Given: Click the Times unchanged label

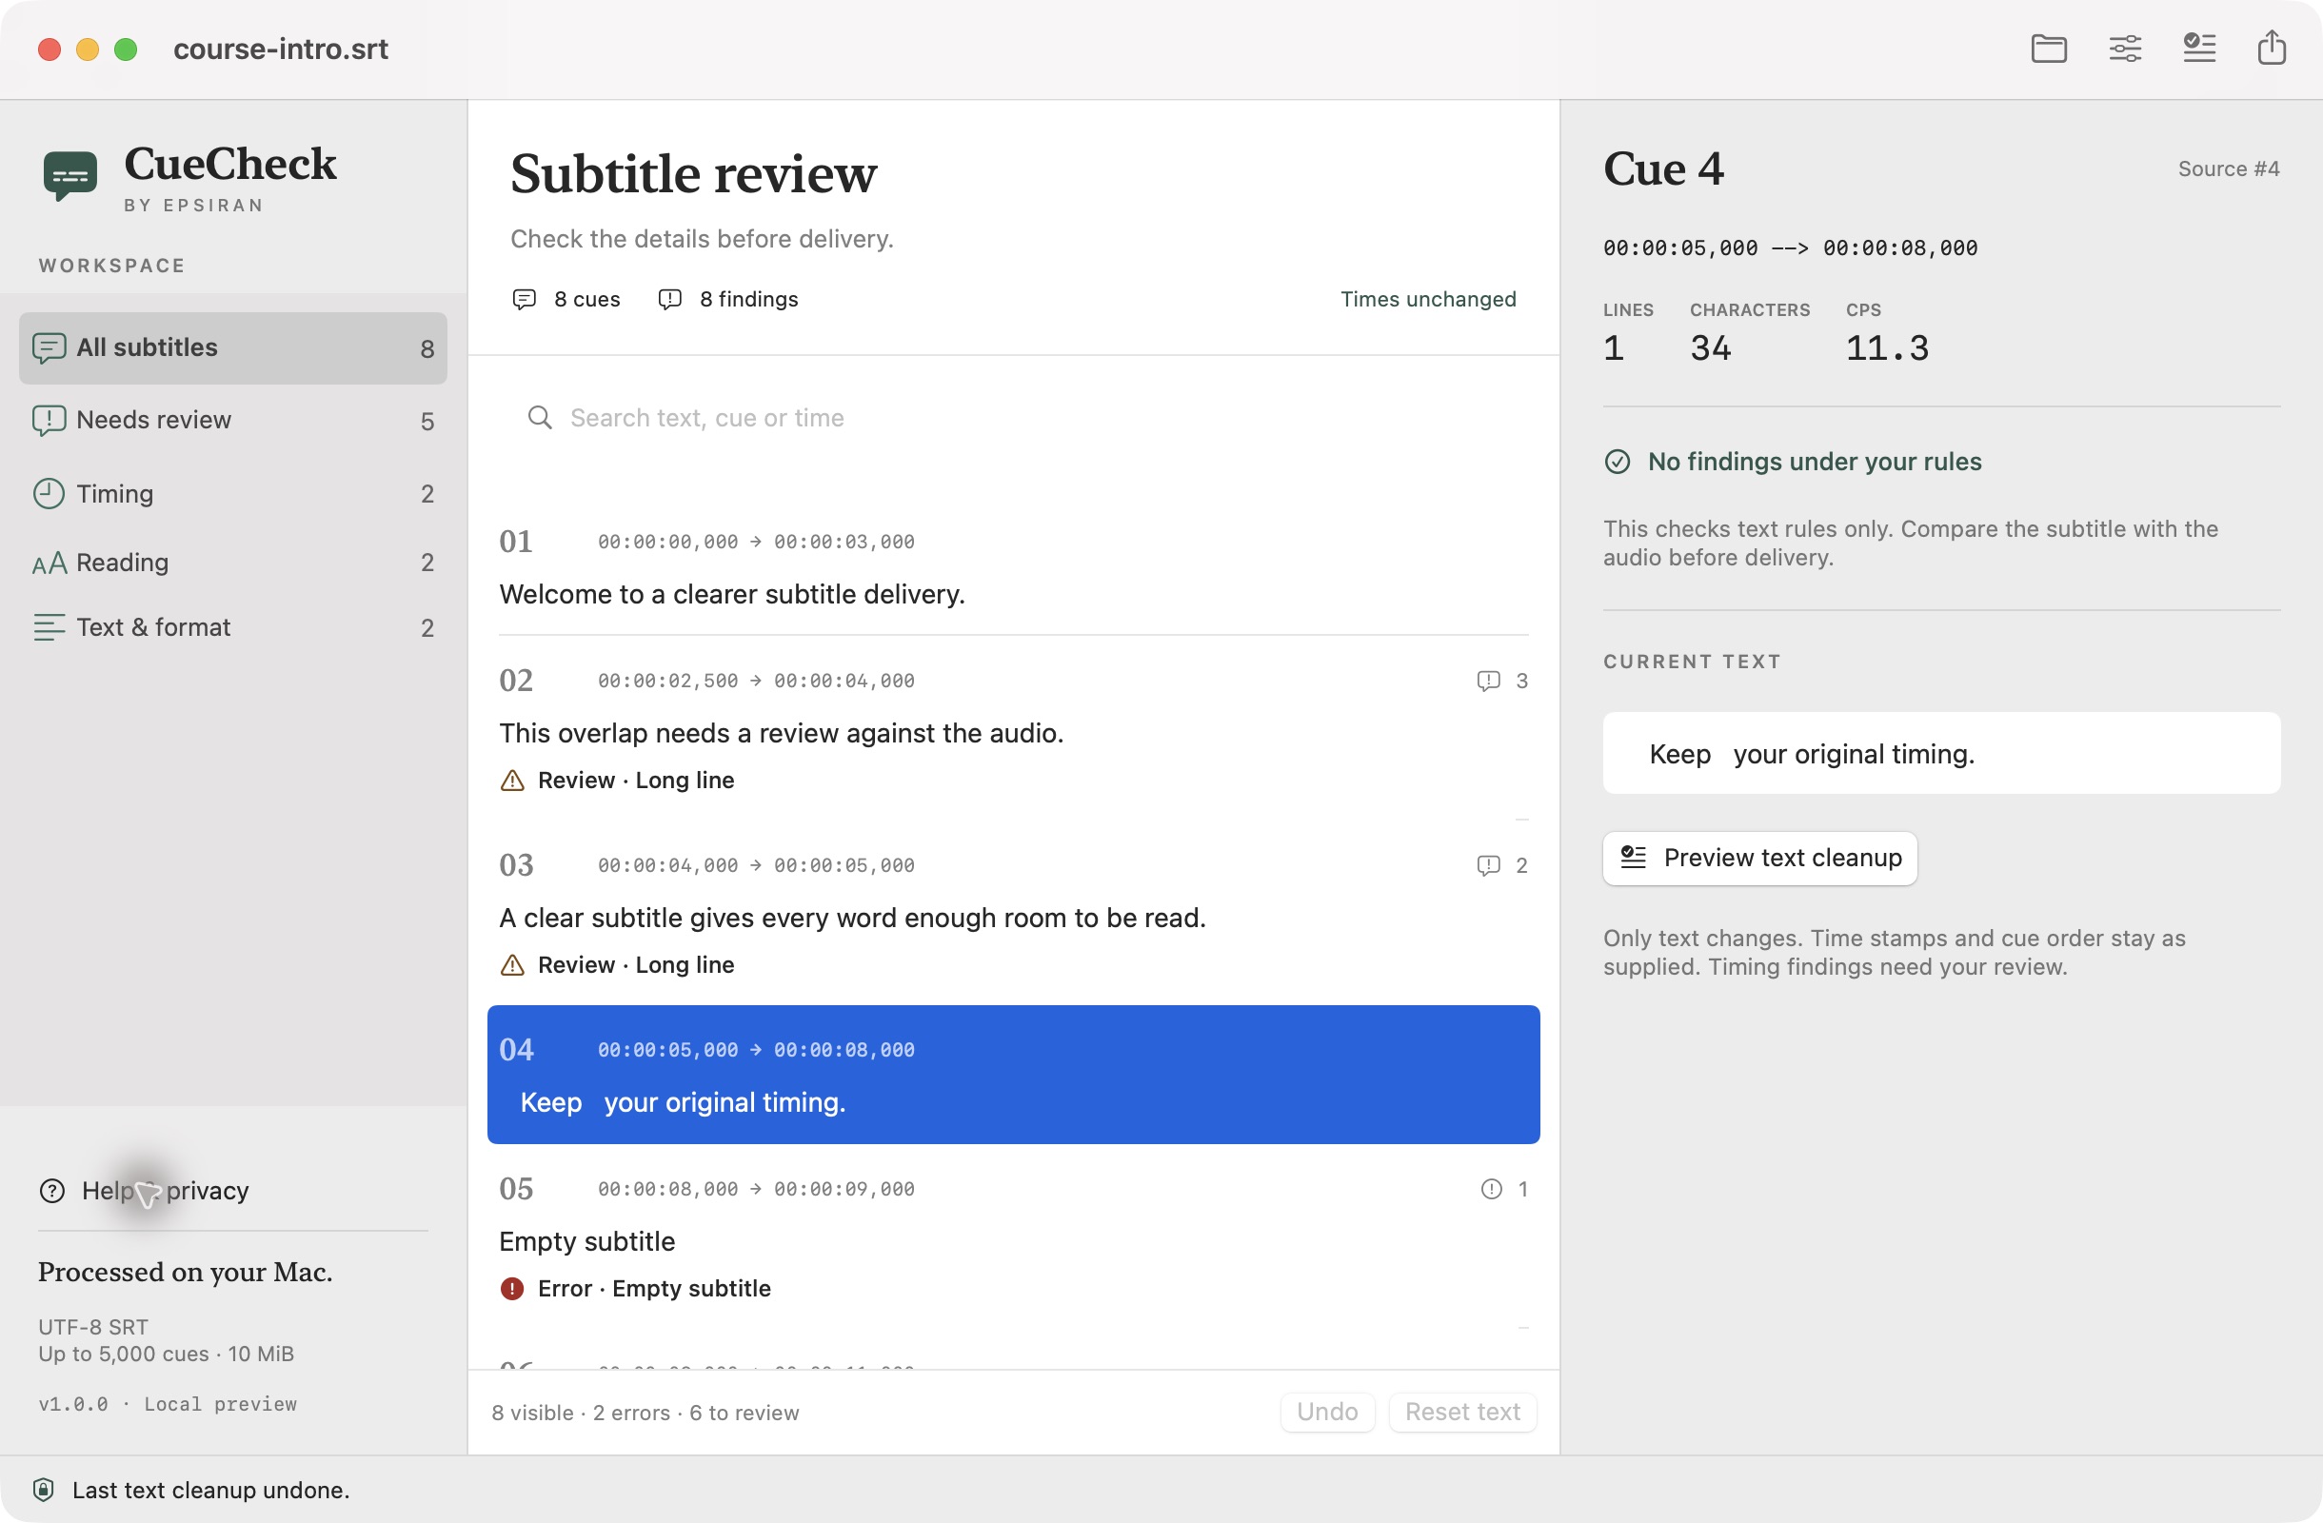Looking at the screenshot, I should click(x=1427, y=300).
